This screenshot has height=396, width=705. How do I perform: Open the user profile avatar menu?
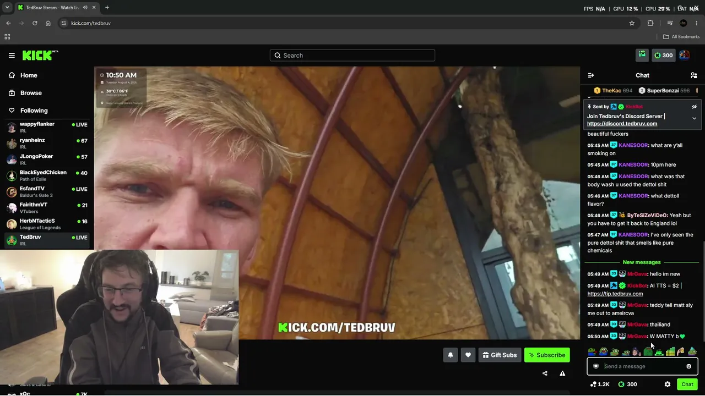pos(684,55)
